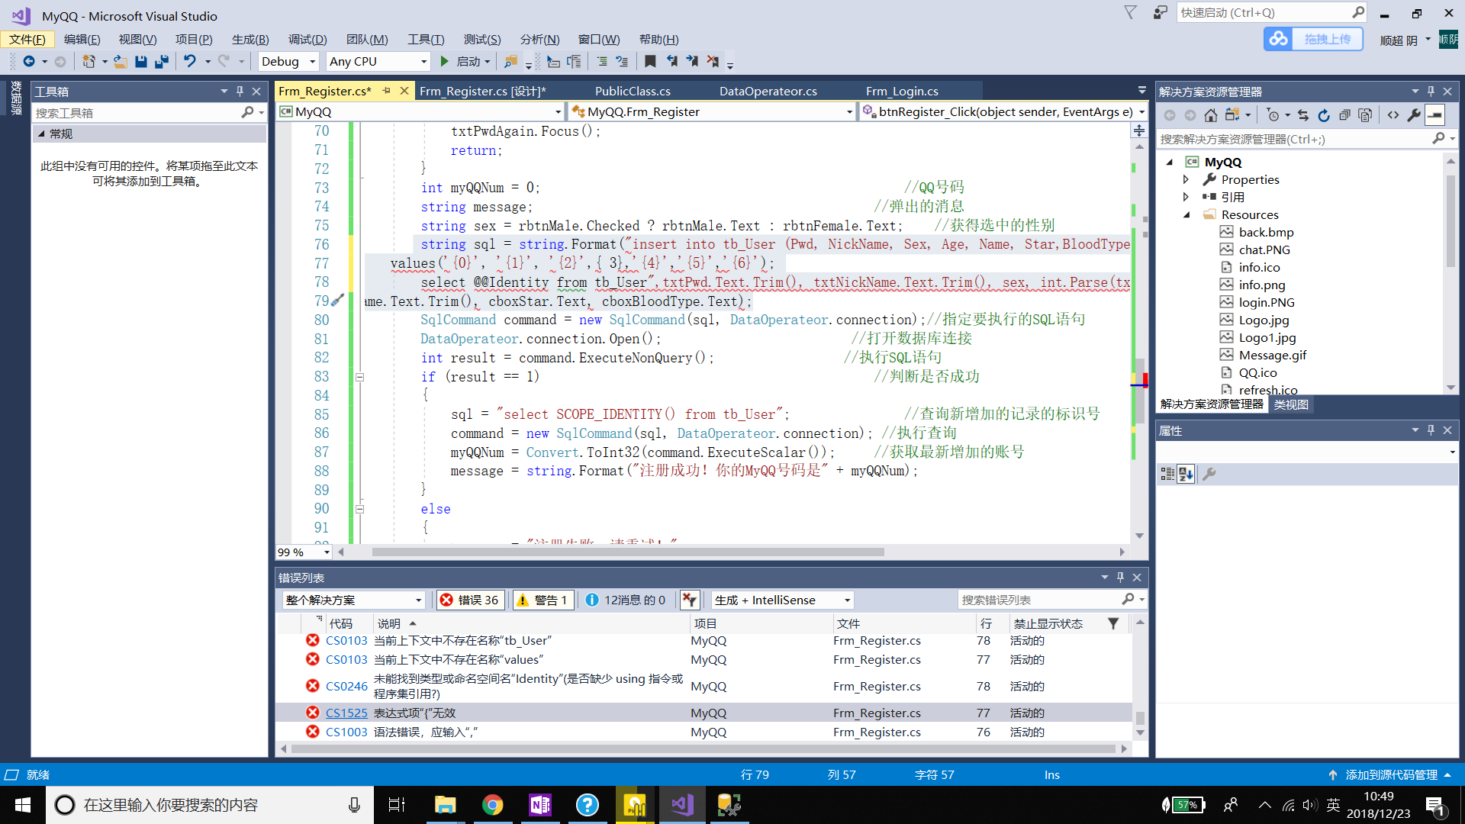Undo the last edit

(x=190, y=62)
